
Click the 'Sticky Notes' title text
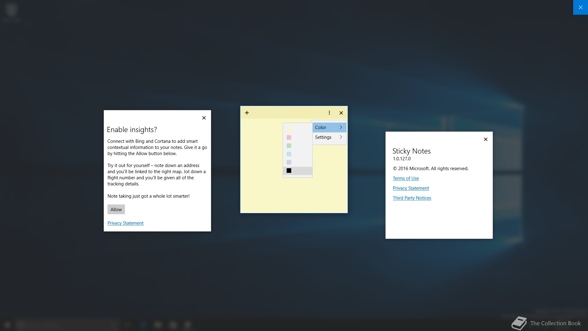[x=412, y=151]
